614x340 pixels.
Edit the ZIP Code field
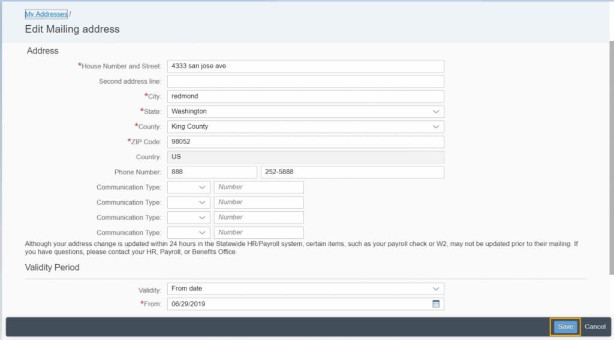[x=305, y=142]
